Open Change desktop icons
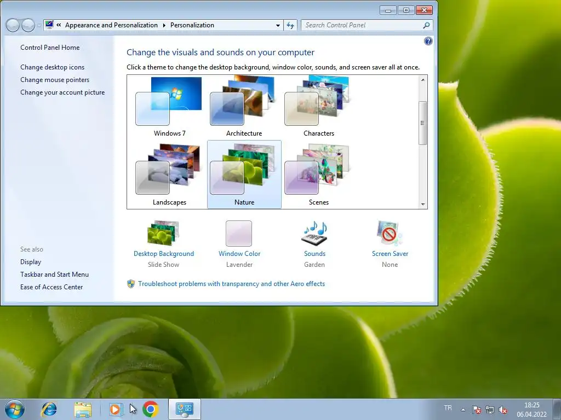561x420 pixels. (x=52, y=67)
